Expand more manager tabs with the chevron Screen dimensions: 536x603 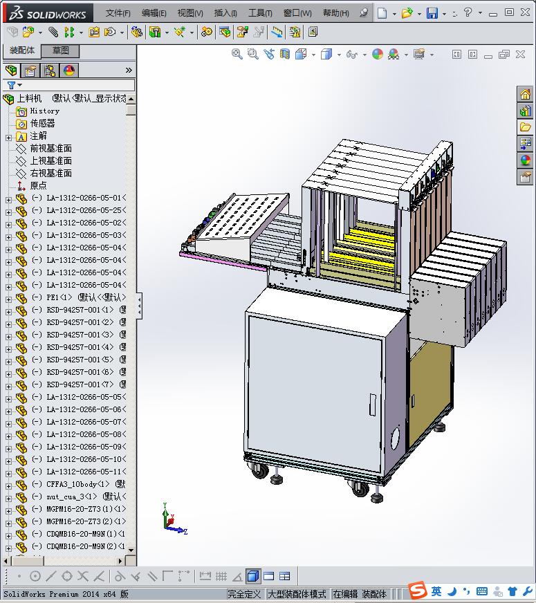[x=129, y=71]
